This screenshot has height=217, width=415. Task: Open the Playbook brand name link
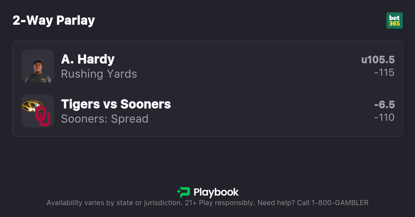216,192
